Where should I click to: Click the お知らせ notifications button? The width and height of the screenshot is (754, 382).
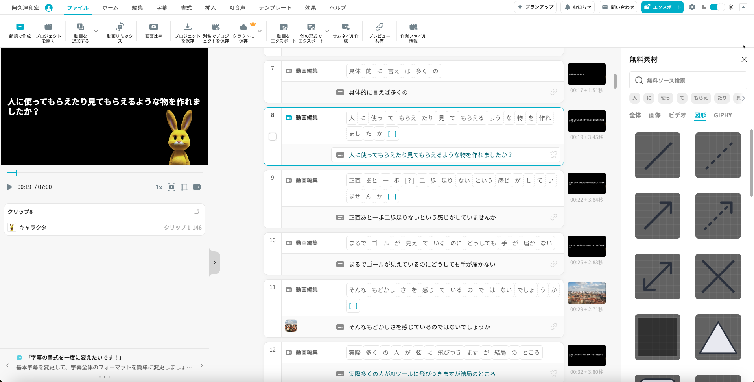point(578,7)
